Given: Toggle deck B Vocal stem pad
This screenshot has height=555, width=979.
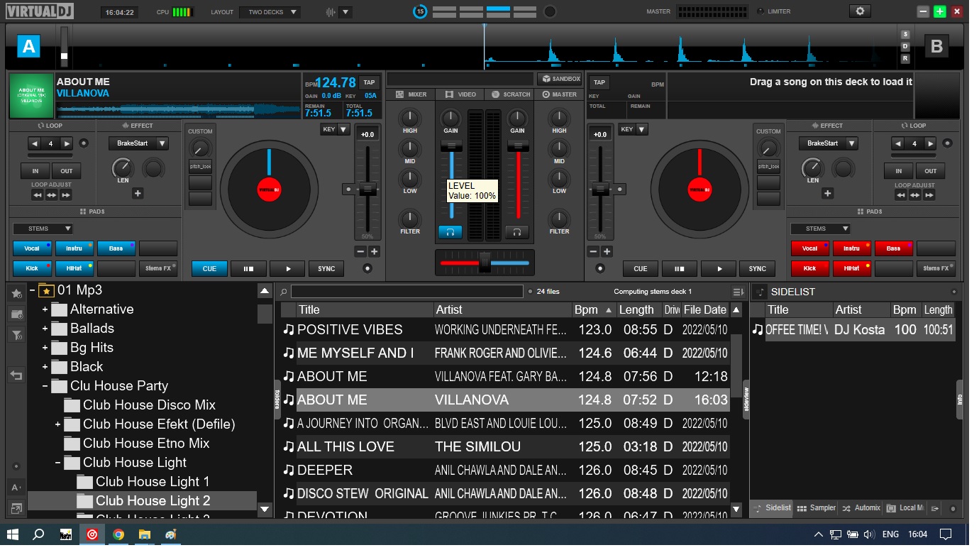Looking at the screenshot, I should 810,248.
